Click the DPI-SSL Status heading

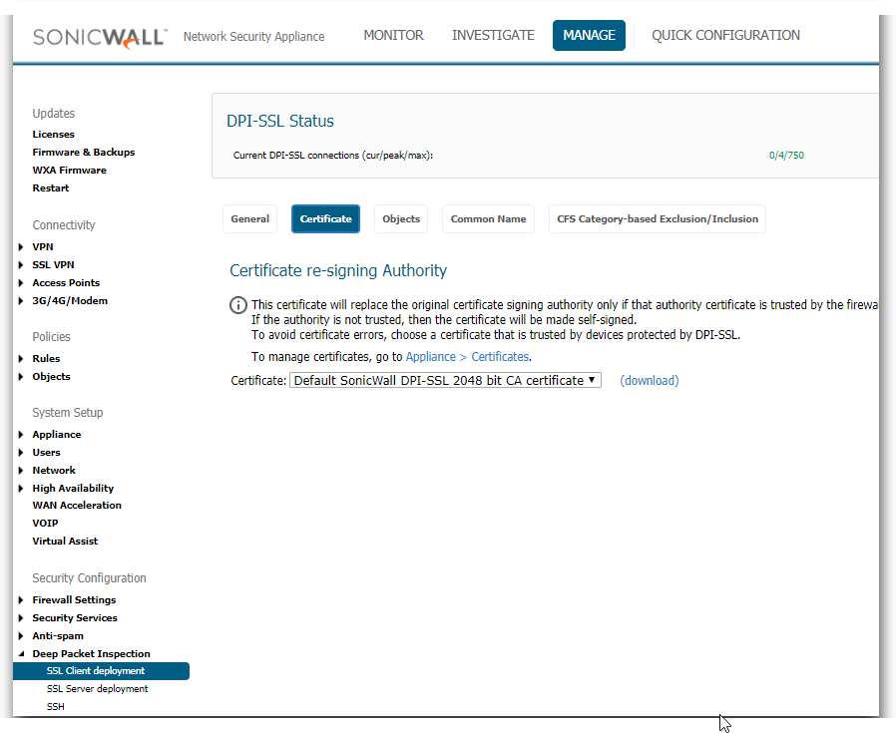[280, 121]
